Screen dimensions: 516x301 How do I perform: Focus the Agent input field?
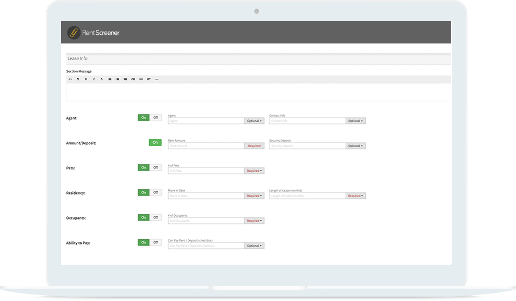point(206,121)
